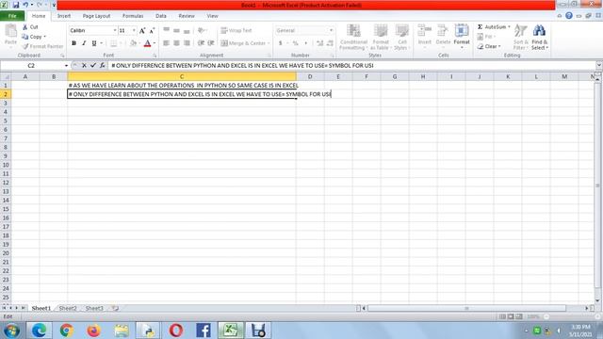Click the Accounting dollar format icon
The image size is (603, 339).
tap(281, 43)
